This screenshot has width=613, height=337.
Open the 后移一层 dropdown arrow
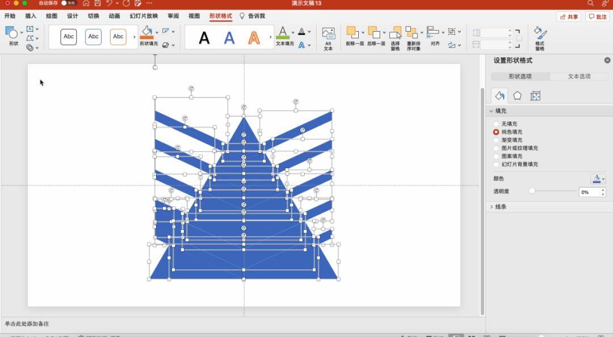384,32
